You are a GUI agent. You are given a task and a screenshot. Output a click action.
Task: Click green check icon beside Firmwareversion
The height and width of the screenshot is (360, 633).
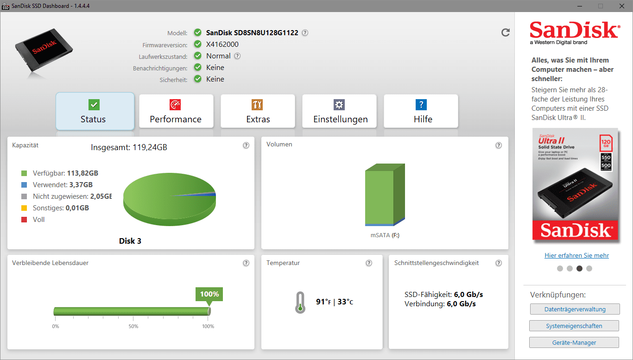198,44
